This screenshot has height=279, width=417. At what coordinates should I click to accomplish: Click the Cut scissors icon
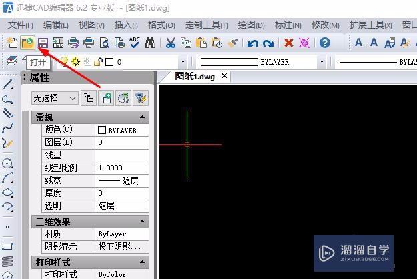point(171,43)
